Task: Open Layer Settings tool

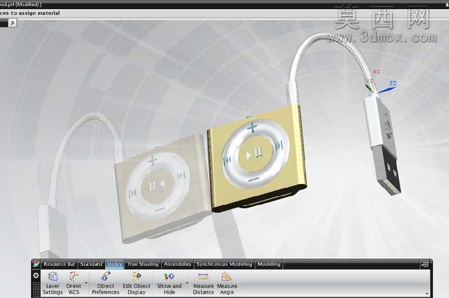Action: [53, 283]
